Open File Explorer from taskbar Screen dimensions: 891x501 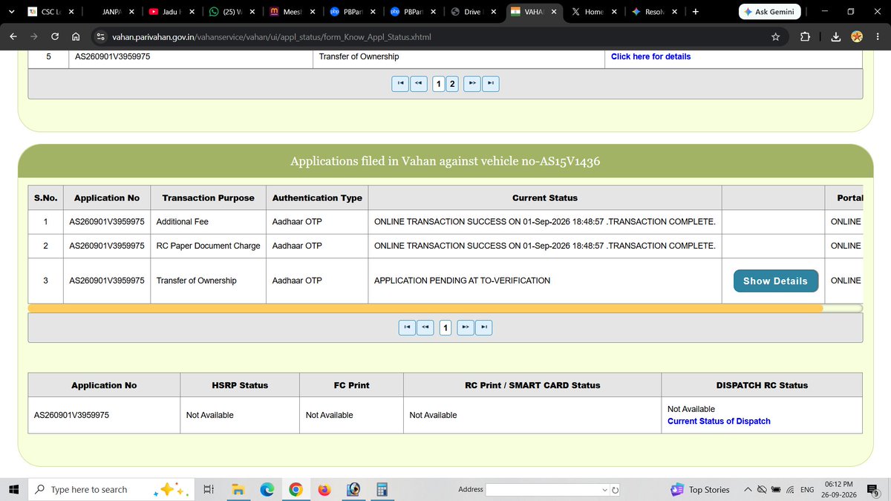point(238,489)
